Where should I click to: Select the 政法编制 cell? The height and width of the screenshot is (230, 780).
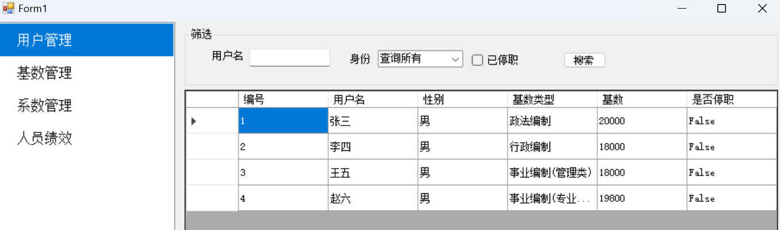click(552, 121)
